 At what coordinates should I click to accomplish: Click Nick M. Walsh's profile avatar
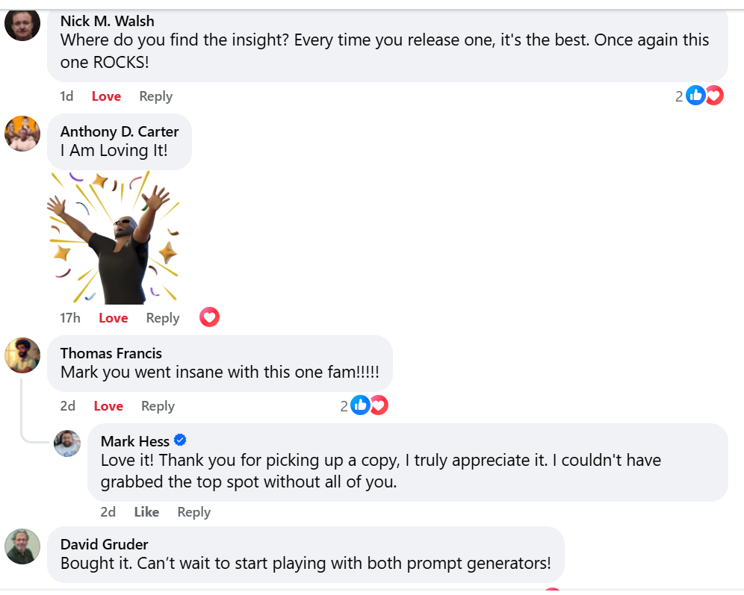tap(22, 23)
